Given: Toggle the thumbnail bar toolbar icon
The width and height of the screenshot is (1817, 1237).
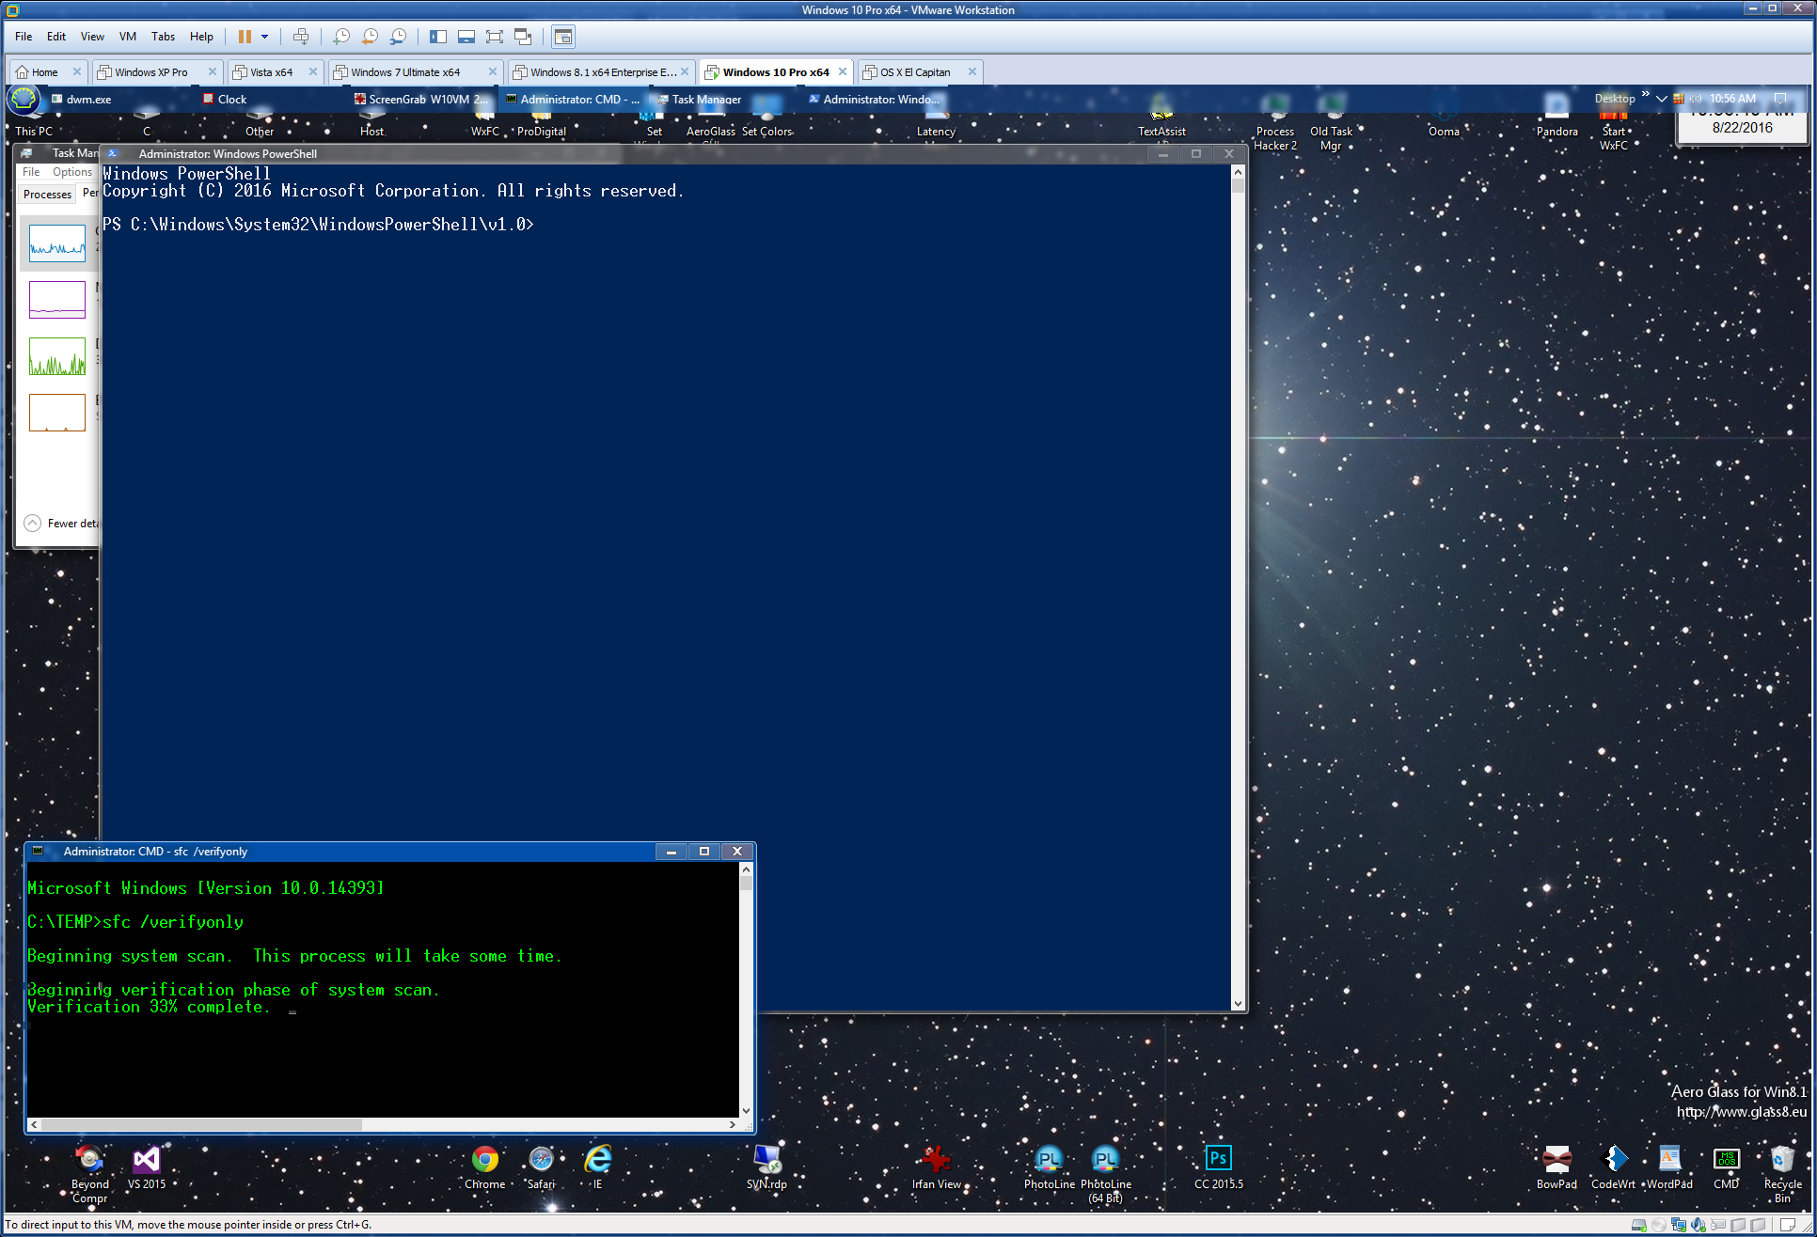Looking at the screenshot, I should (x=466, y=37).
